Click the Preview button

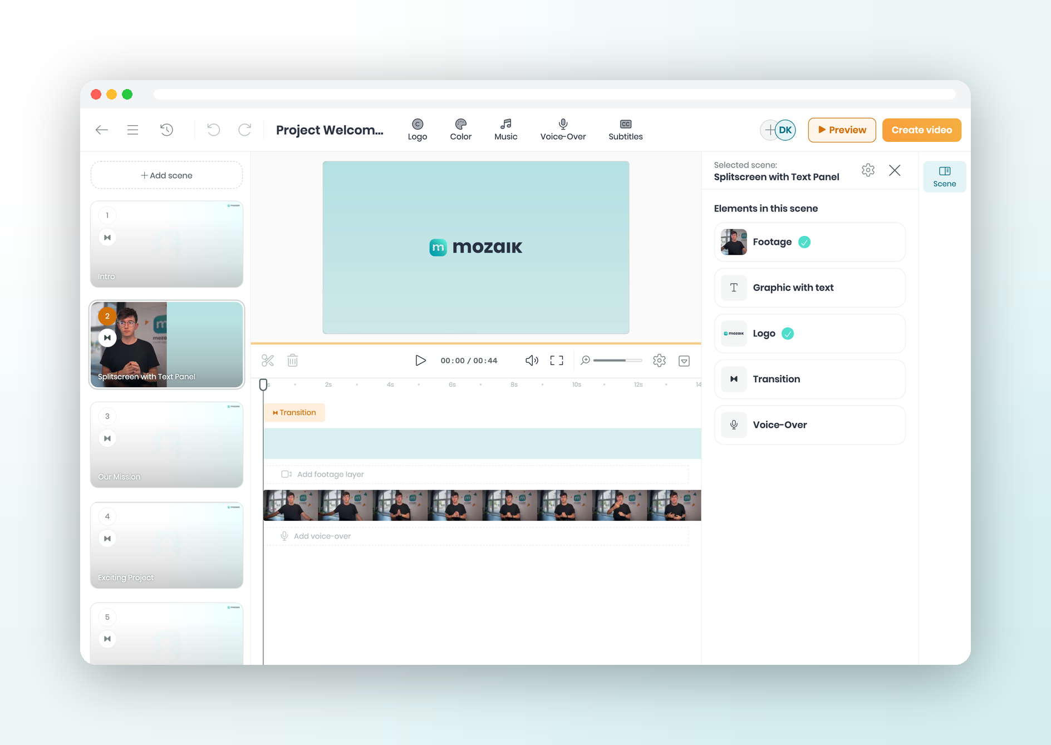tap(842, 130)
